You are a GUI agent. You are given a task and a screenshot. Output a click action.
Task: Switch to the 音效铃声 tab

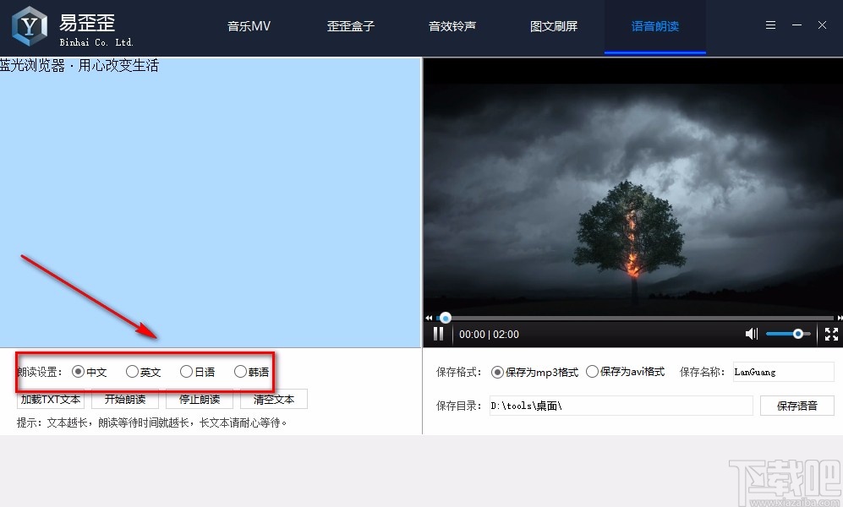click(452, 25)
